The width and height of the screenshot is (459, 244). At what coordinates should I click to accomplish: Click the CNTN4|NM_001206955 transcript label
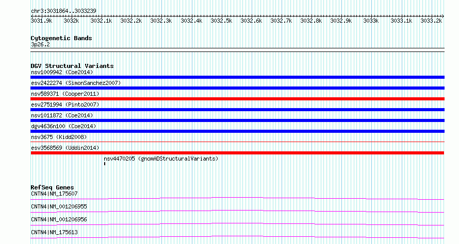pos(59,206)
